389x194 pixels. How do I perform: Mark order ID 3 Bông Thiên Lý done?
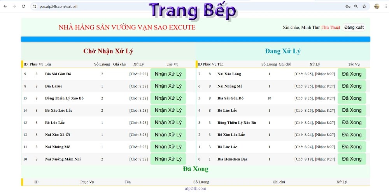(352, 123)
